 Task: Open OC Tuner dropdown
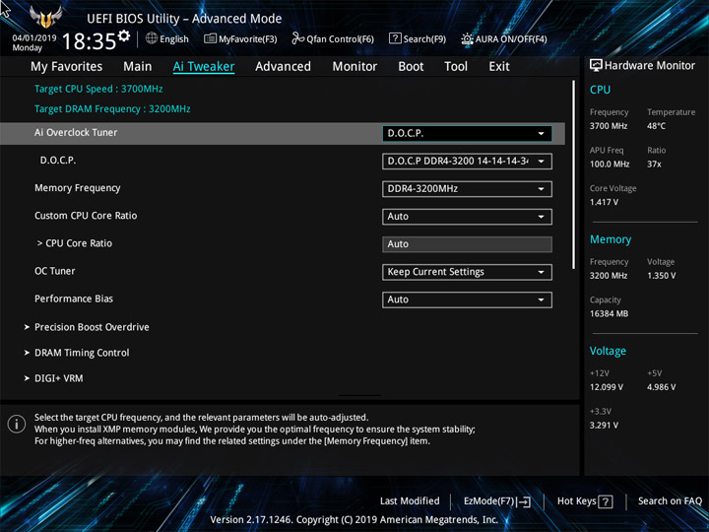467,272
